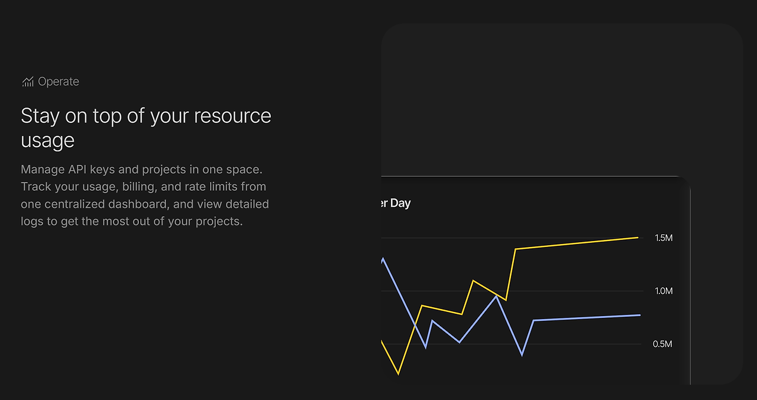Select the 1.5M axis label
The image size is (757, 400).
point(663,238)
